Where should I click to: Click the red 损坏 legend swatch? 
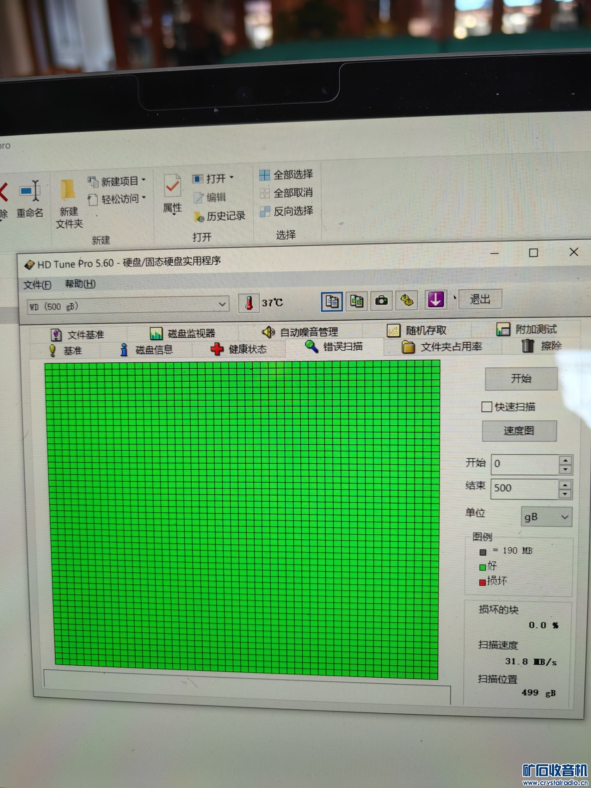(482, 582)
